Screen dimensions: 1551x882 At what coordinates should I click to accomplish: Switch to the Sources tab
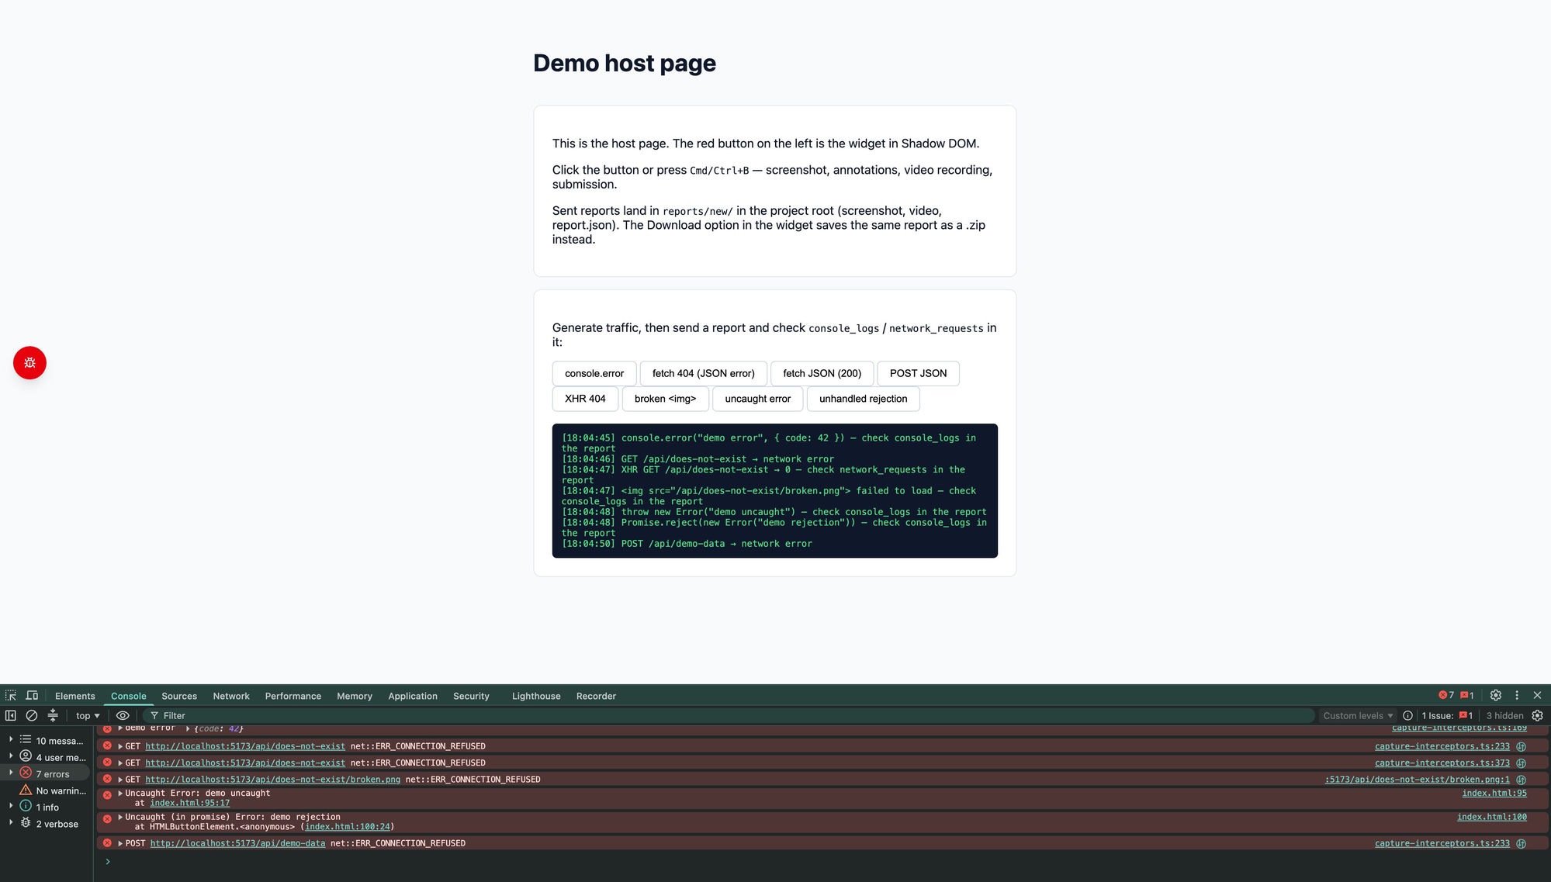pos(179,696)
